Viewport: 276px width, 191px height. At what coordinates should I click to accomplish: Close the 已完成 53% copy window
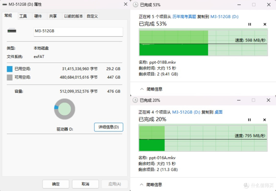tap(269, 5)
